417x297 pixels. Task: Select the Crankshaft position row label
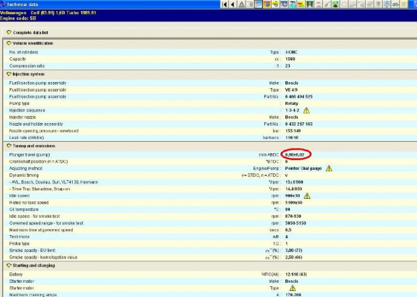[38, 161]
